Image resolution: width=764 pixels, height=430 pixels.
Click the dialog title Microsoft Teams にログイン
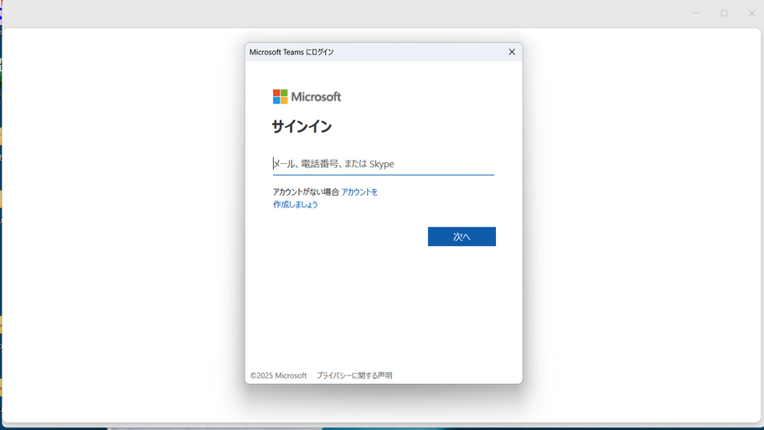292,52
